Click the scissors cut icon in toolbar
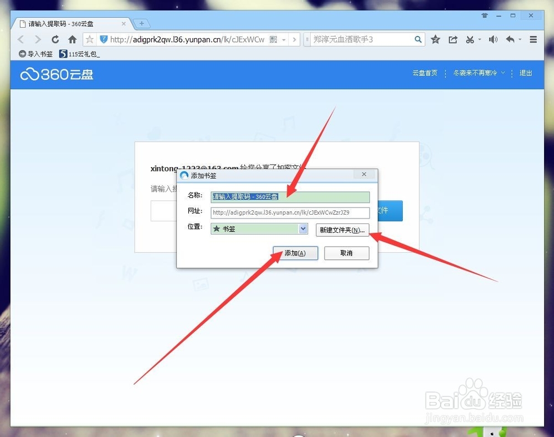554x437 pixels. click(471, 39)
